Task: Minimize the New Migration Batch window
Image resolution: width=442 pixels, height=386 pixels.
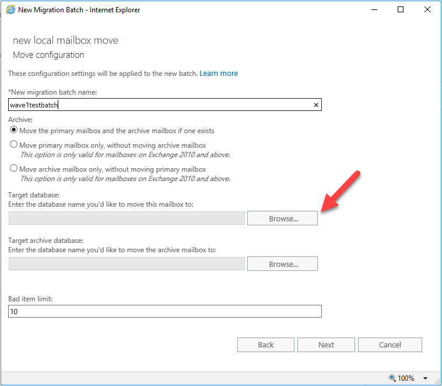Action: [x=373, y=10]
